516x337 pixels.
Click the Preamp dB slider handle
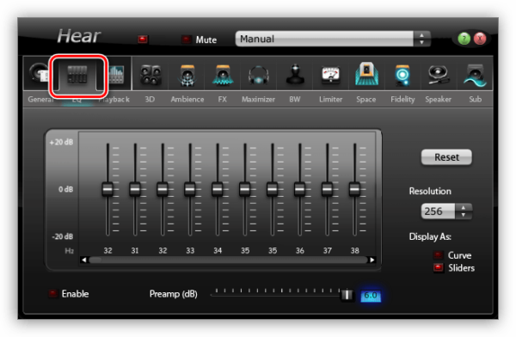point(347,295)
